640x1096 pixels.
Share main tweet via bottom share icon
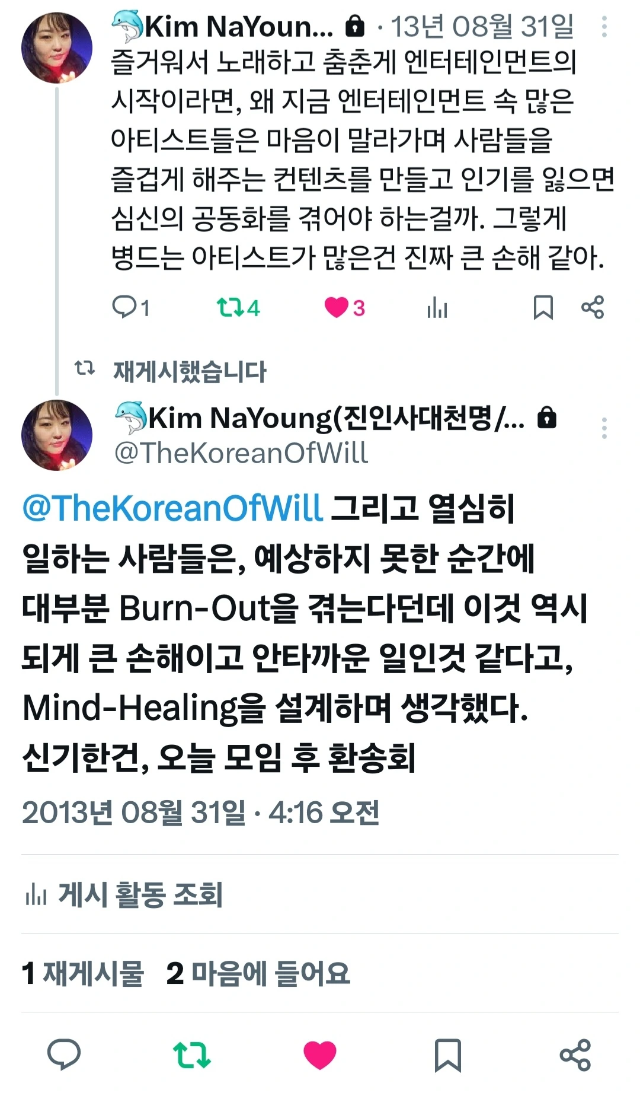(575, 1055)
